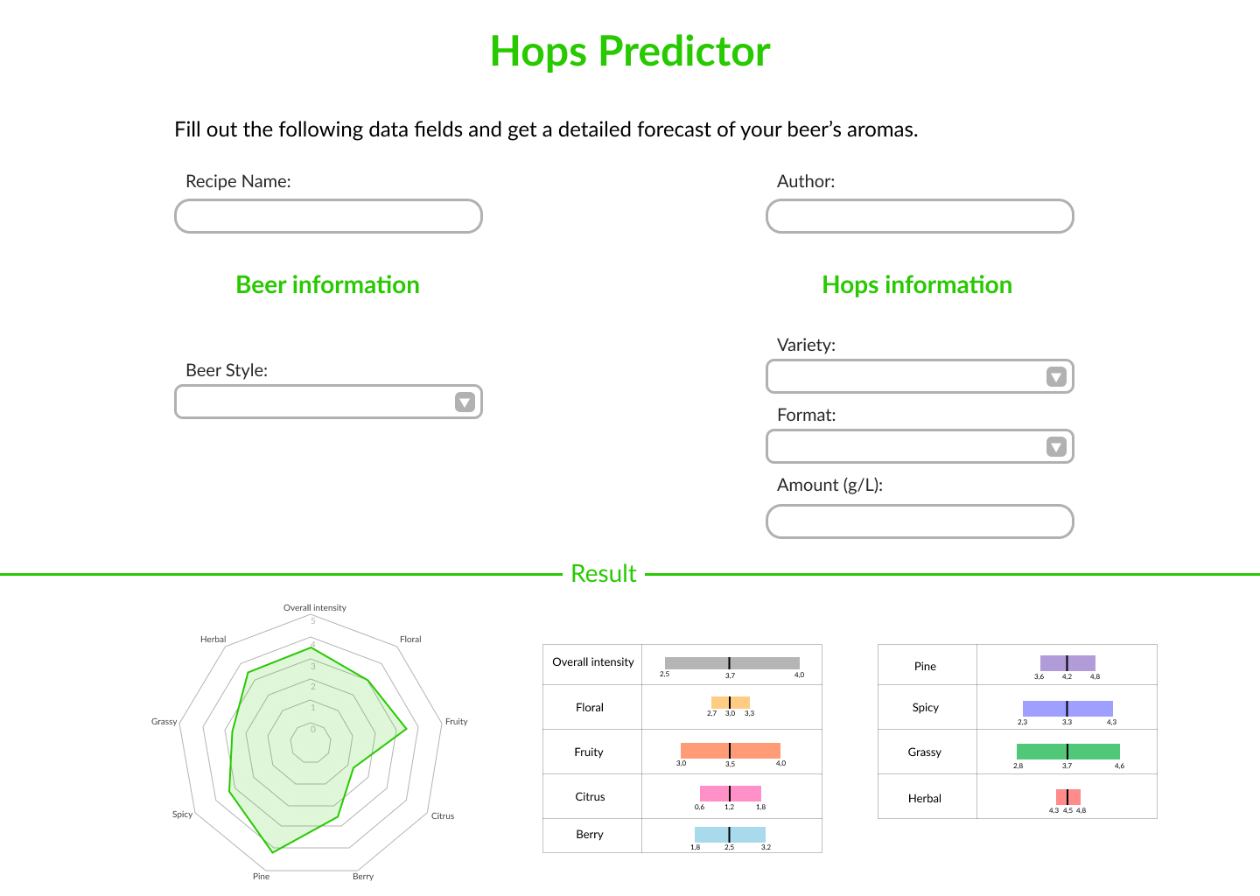
Task: Expand the Variety dropdown arrow
Action: [1056, 376]
